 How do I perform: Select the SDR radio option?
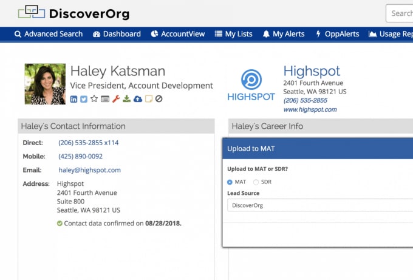[256, 182]
